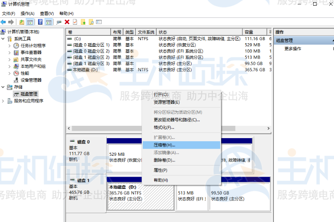Viewport: 334px width, 222px height.
Task: Select the Local Disk (D:) volume row
Action: (x=84, y=70)
